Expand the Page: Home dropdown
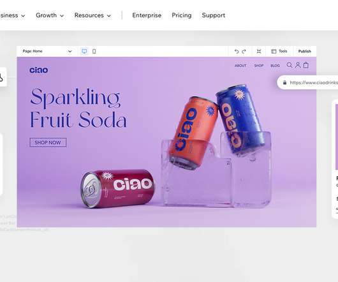The width and height of the screenshot is (338, 282). [47, 51]
